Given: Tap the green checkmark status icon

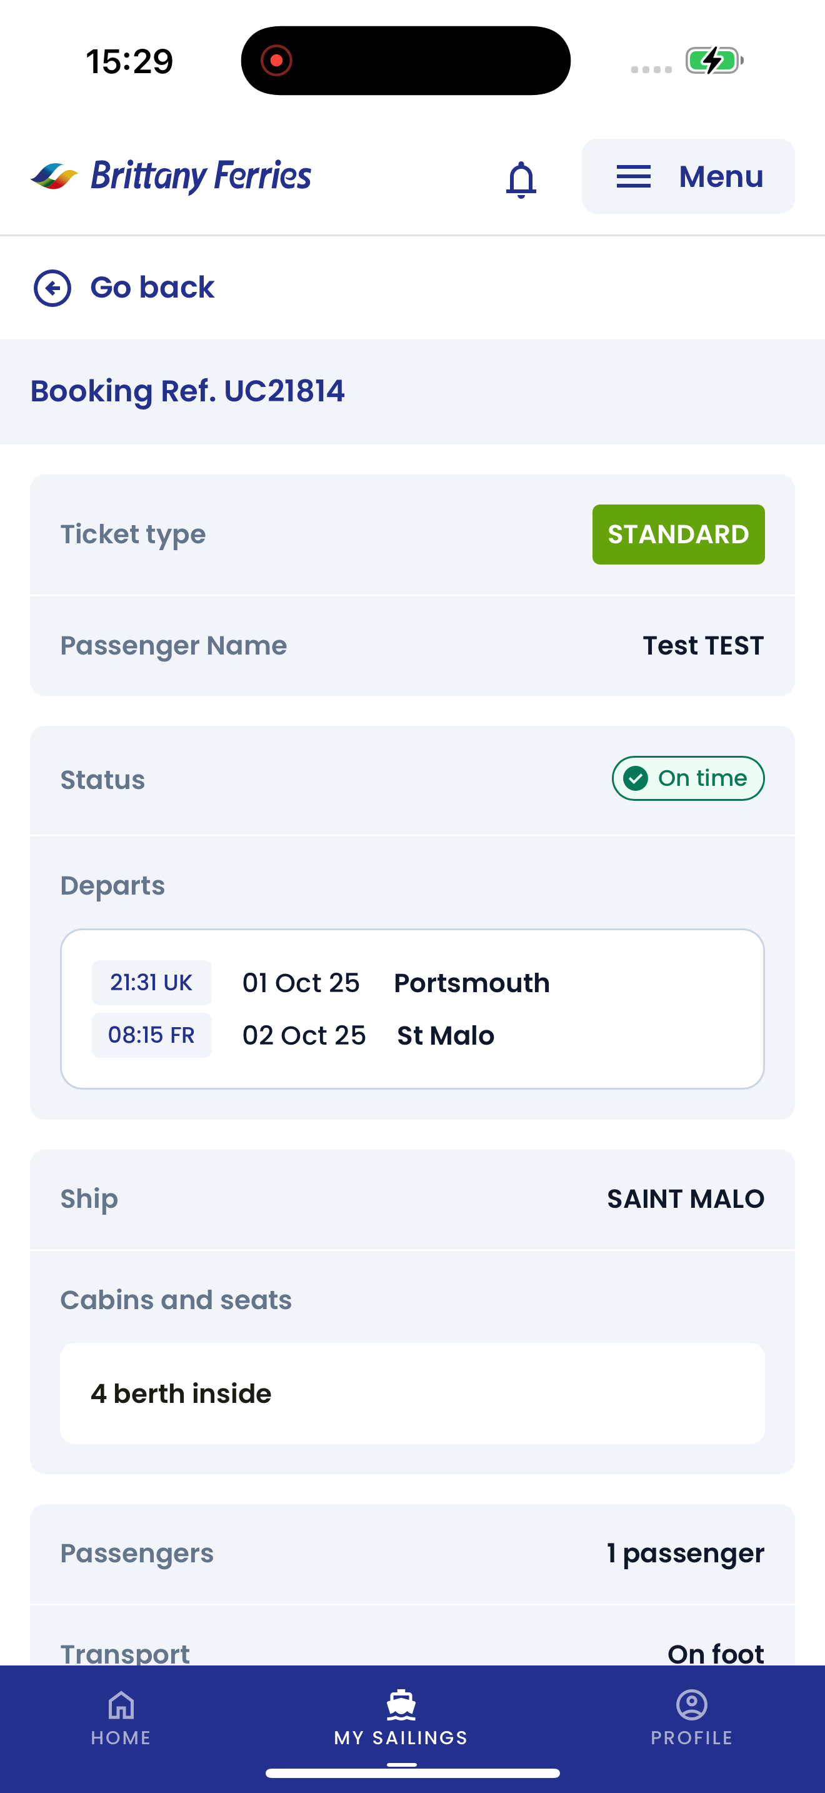Looking at the screenshot, I should (636, 778).
